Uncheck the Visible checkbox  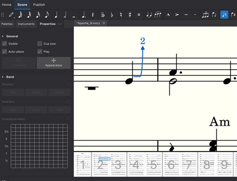pyautogui.click(x=4, y=44)
